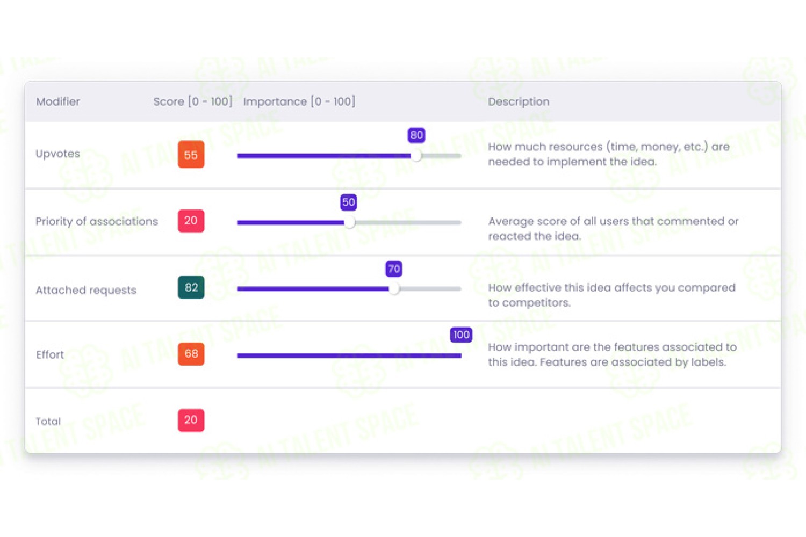Click the 70 importance value tooltip

click(x=394, y=268)
